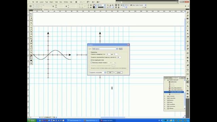Image resolution: width=217 pixels, height=122 pixels.
Task: Click the fill and stroke box in toolbox
Action: click(31, 55)
